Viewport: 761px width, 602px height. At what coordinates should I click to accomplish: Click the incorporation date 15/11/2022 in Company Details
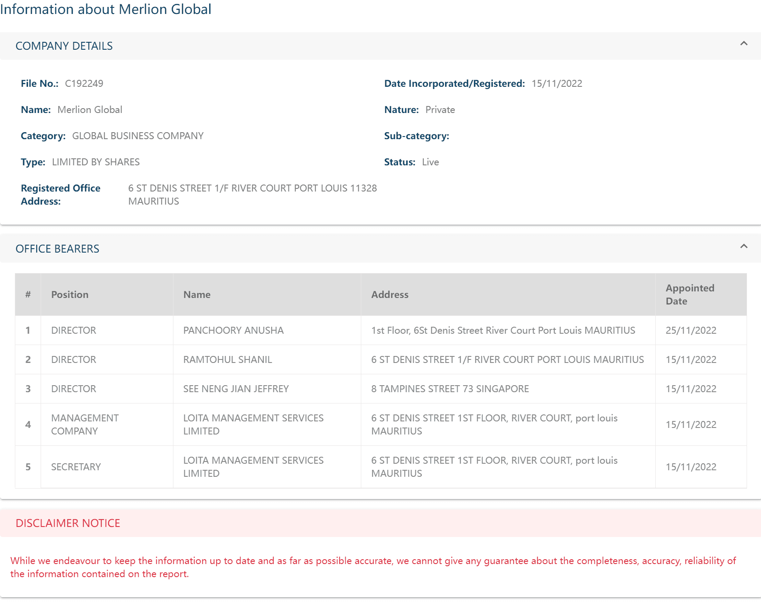pos(557,83)
